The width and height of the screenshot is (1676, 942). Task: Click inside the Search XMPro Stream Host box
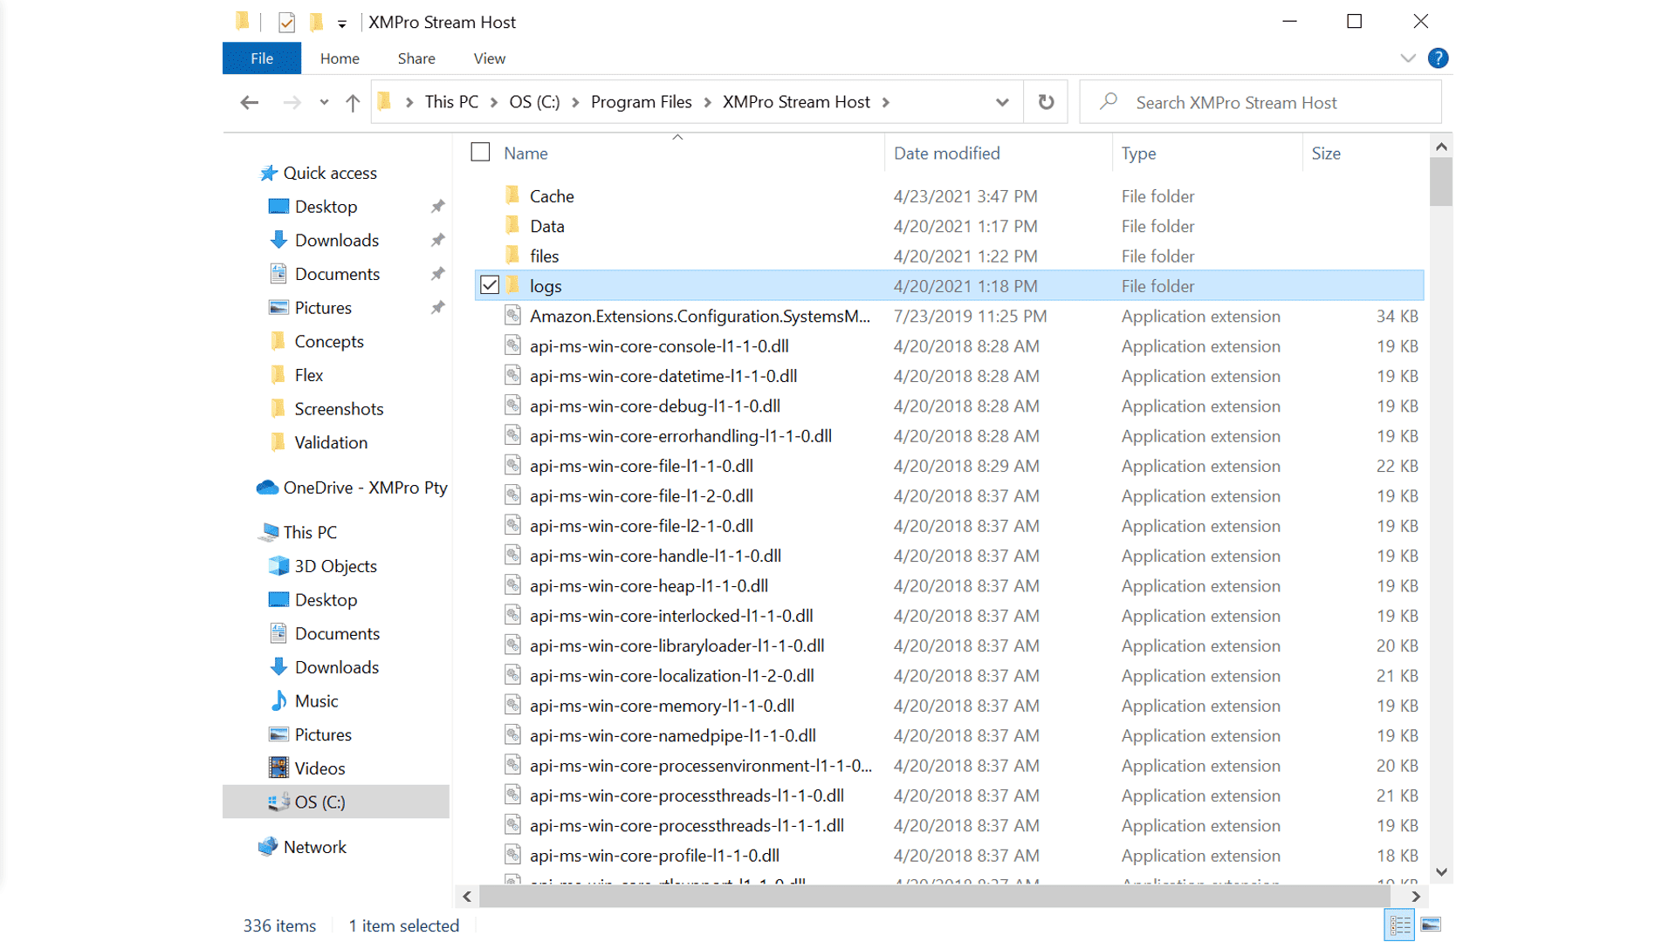1240,102
